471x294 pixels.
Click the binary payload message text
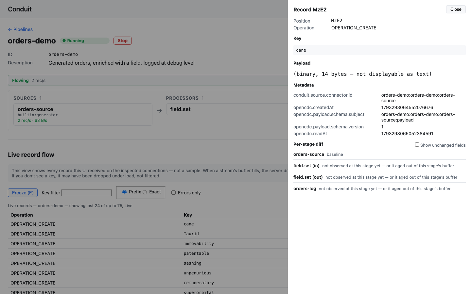(x=362, y=74)
